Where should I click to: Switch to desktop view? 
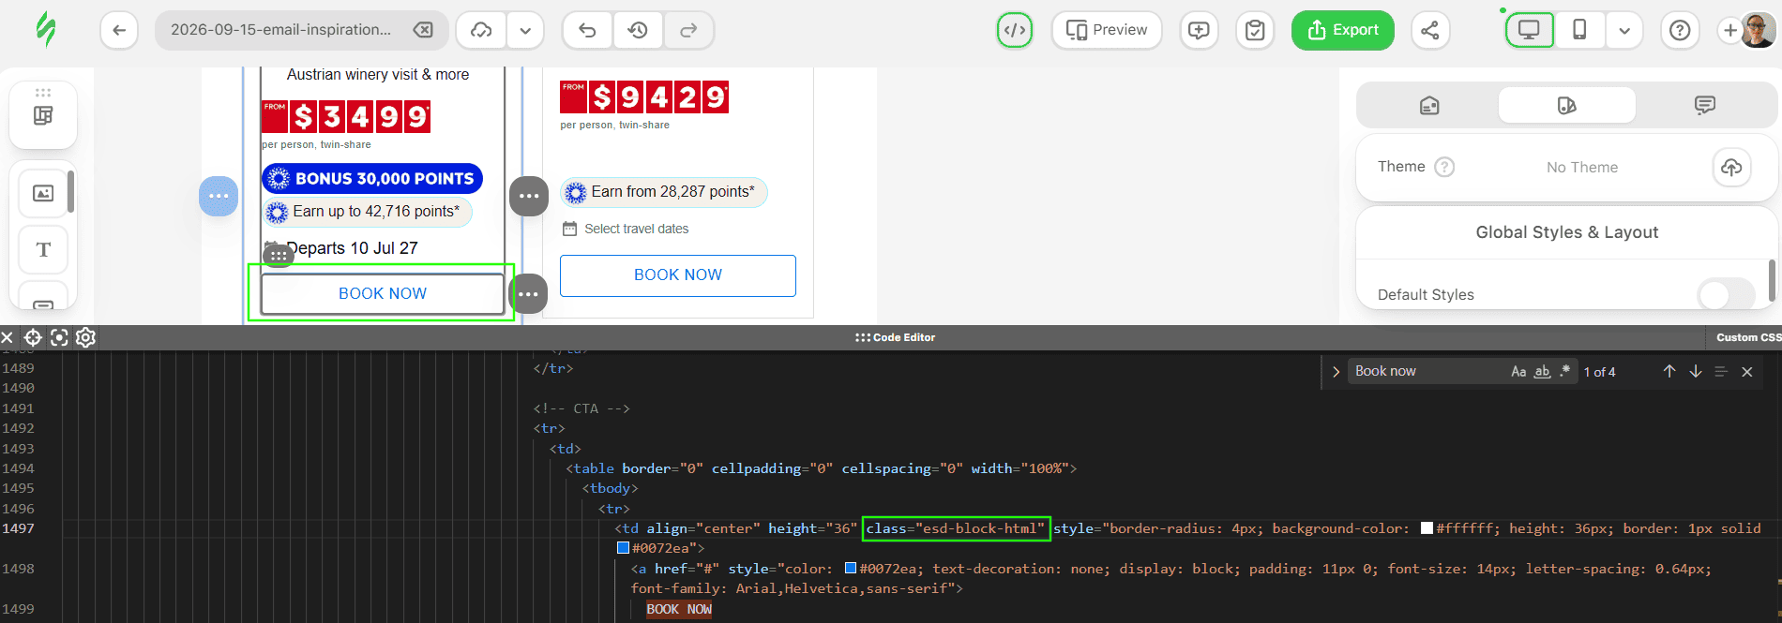1530,30
